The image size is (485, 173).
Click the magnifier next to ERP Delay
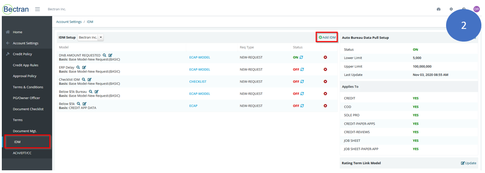78,67
